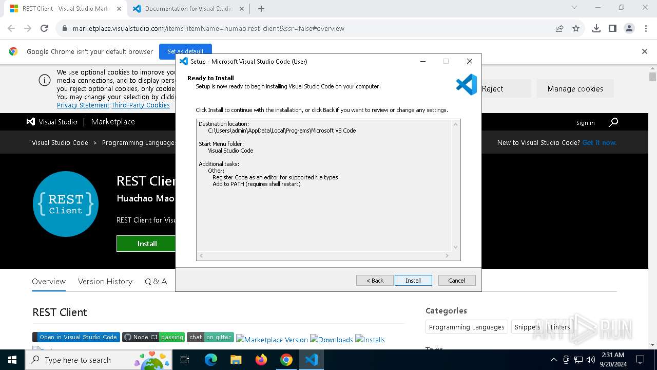Click the Node CI passing badge
The height and width of the screenshot is (370, 657).
(x=153, y=337)
